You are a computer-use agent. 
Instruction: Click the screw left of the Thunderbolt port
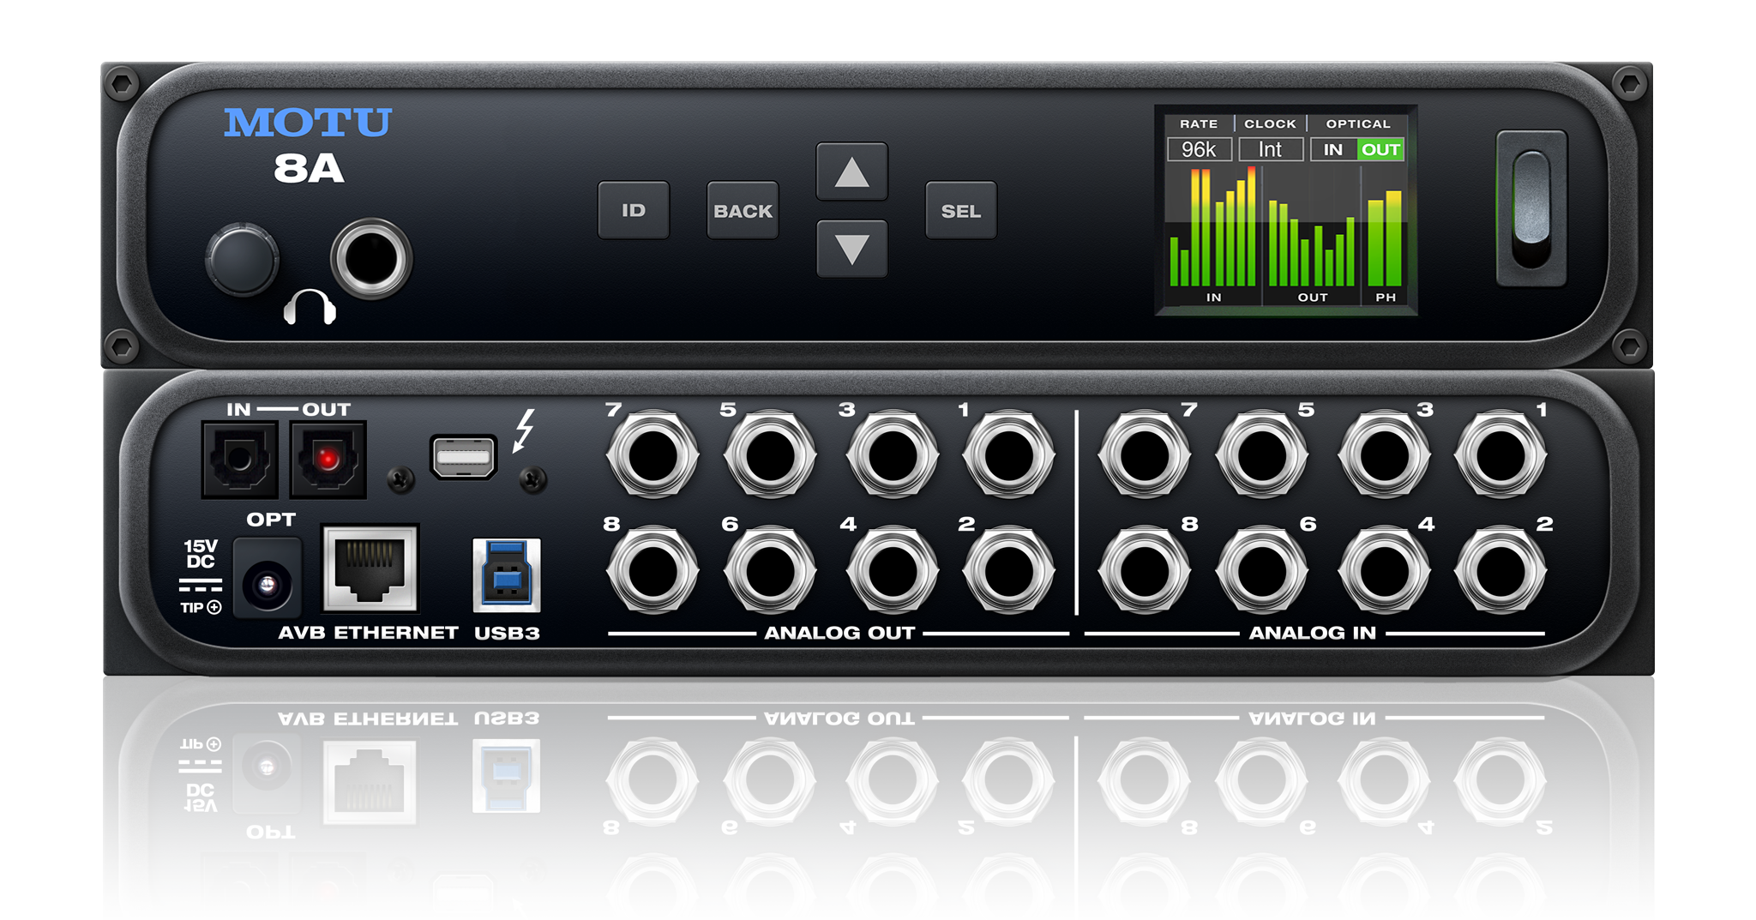click(400, 479)
